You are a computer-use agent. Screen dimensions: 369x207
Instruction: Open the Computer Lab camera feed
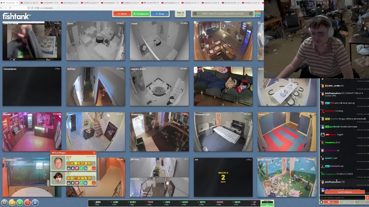[223, 132]
